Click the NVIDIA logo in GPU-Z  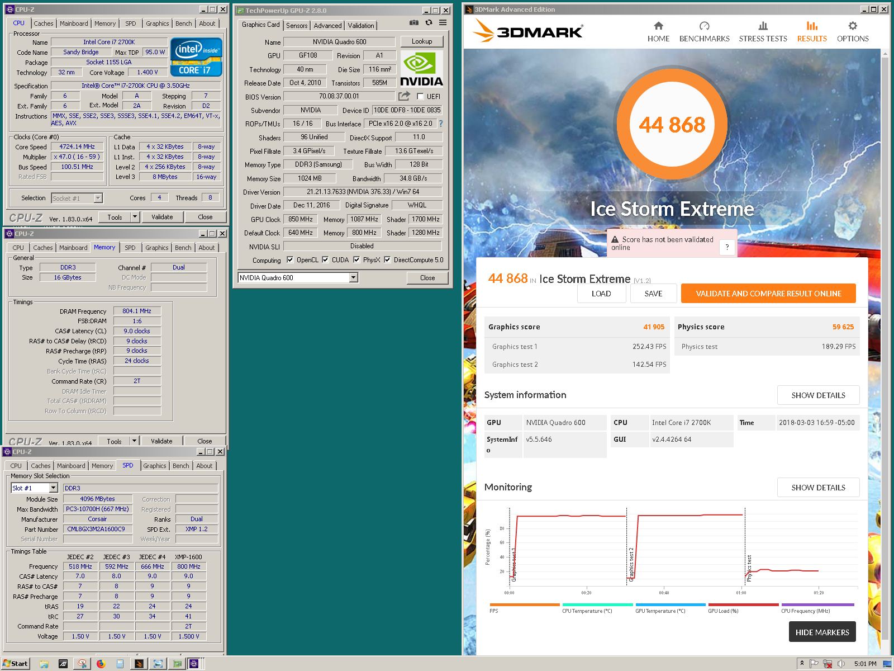422,68
